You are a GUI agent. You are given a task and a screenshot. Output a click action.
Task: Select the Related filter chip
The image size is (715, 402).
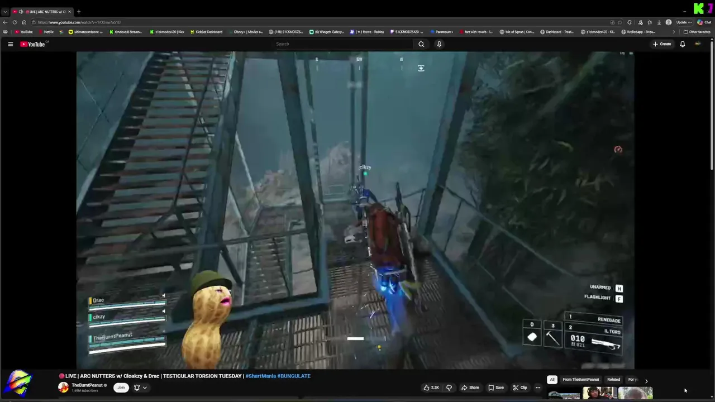click(613, 380)
